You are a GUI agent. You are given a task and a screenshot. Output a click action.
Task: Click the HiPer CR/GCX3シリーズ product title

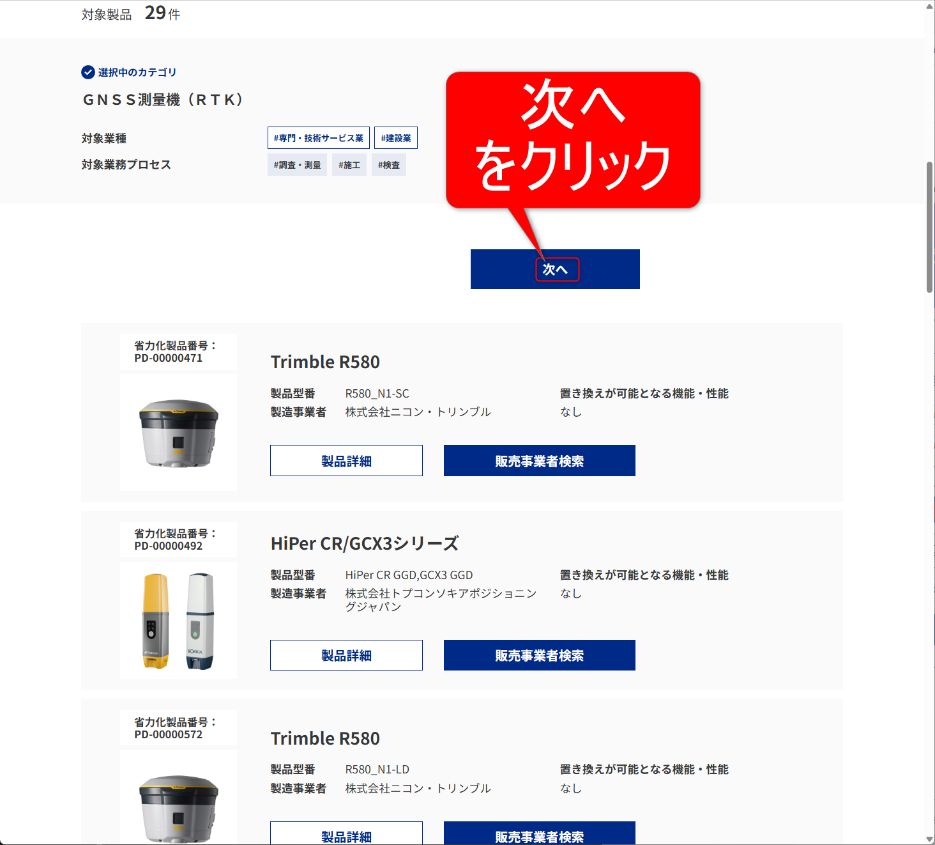pyautogui.click(x=365, y=544)
